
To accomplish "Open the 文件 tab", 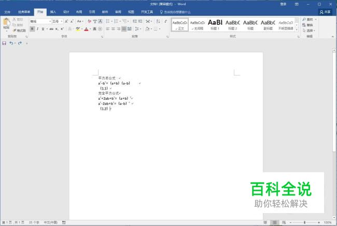I will tap(7, 12).
